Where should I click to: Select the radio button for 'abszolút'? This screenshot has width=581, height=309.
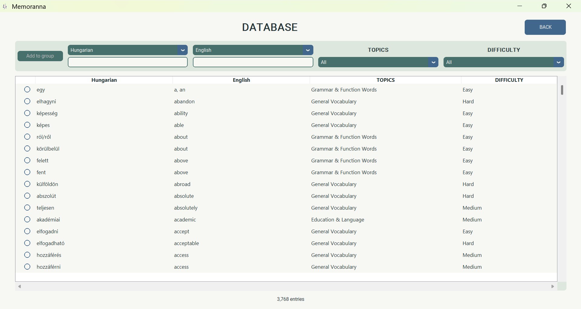click(x=27, y=196)
